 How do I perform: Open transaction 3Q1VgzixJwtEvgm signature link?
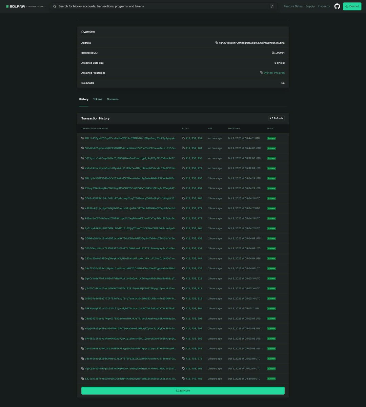130,158
